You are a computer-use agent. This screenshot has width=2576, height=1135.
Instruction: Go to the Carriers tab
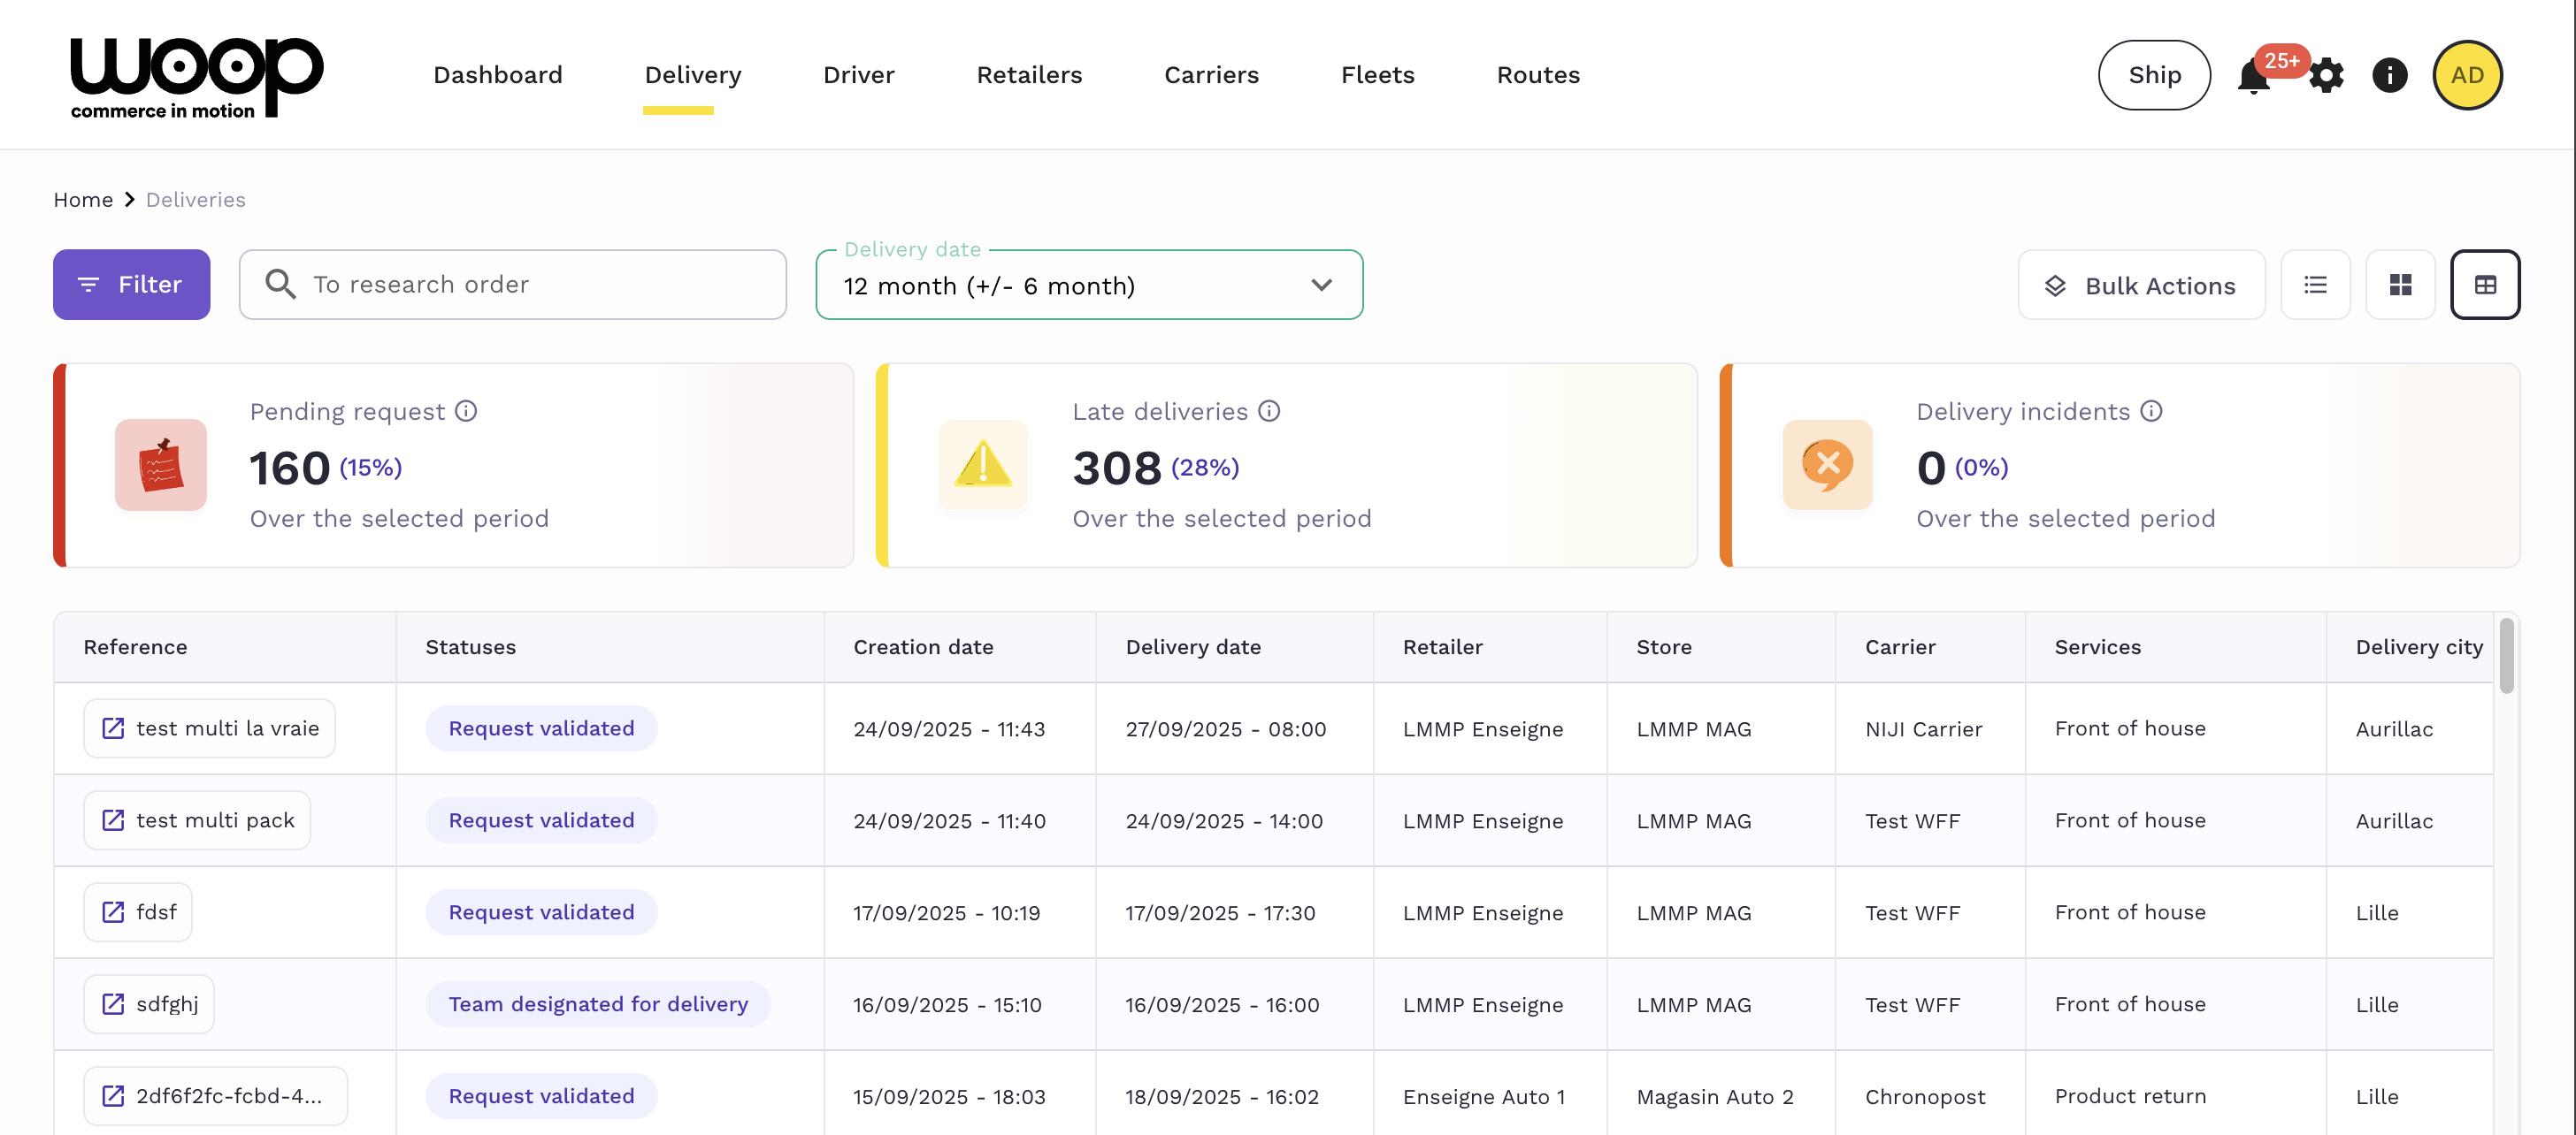(1211, 76)
